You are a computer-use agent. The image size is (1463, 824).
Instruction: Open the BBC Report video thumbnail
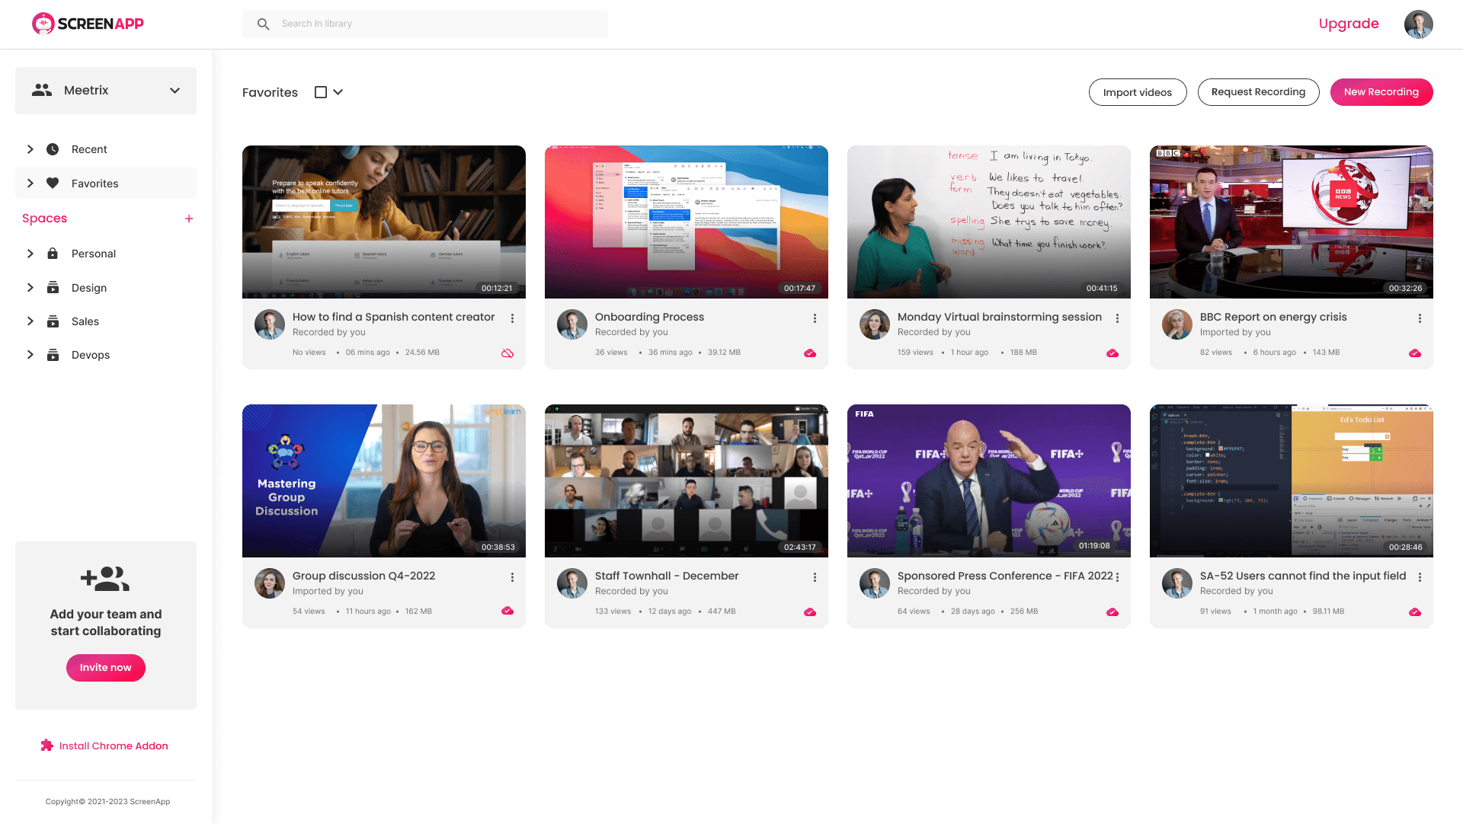click(1292, 222)
